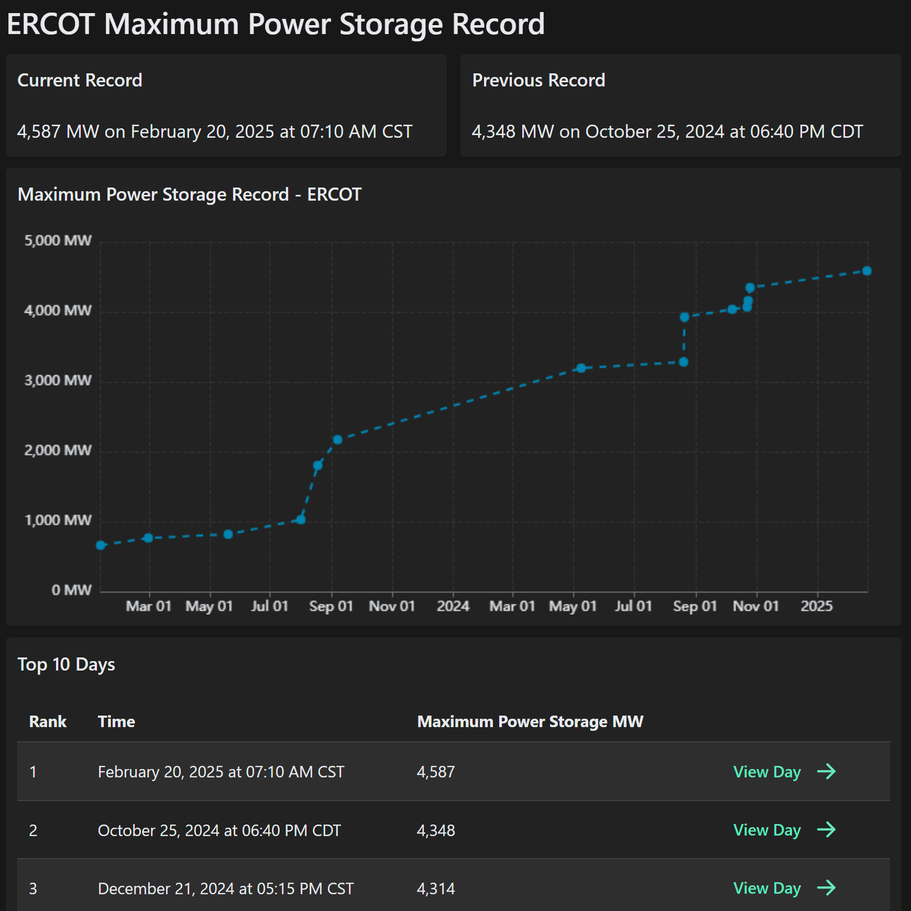Click the data point just under 4,000 MW in August 2024
Image resolution: width=911 pixels, height=911 pixels.
(684, 317)
